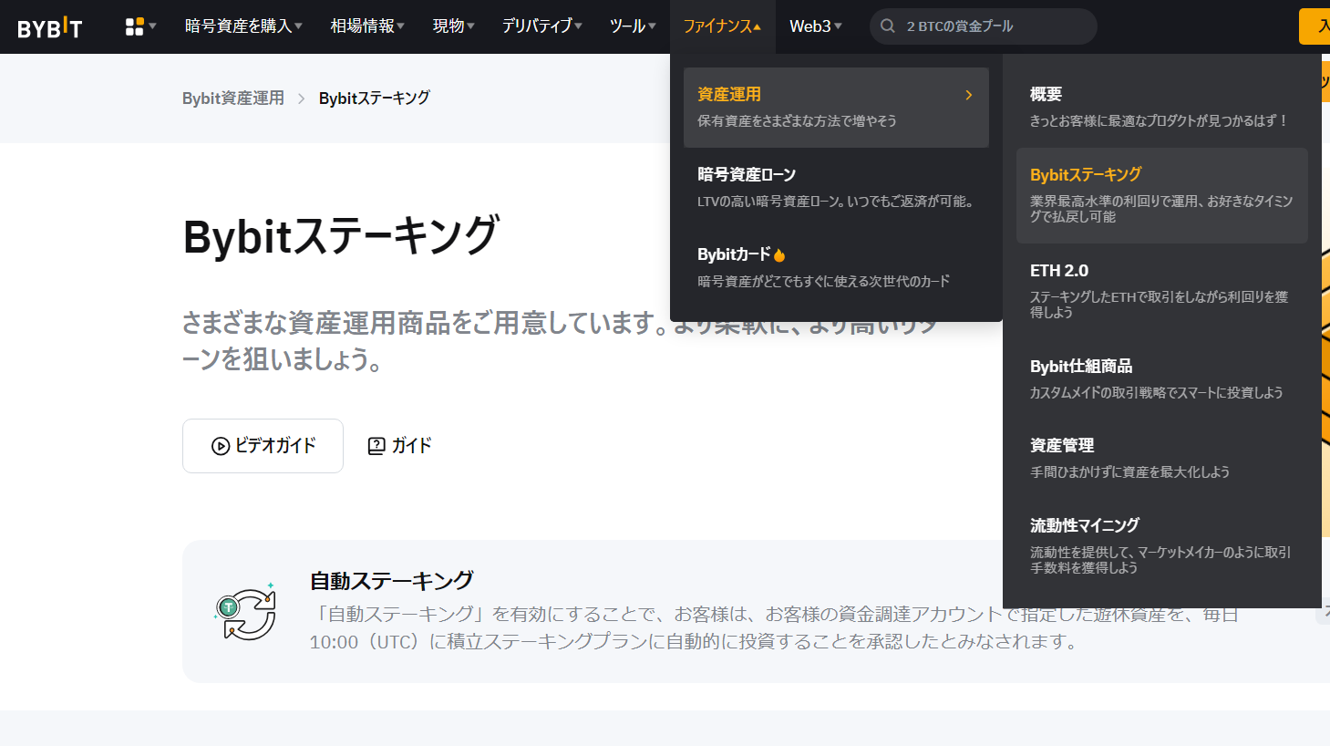Click ETH 2.0 in the finance submenu
Image resolution: width=1330 pixels, height=746 pixels.
click(x=1059, y=271)
